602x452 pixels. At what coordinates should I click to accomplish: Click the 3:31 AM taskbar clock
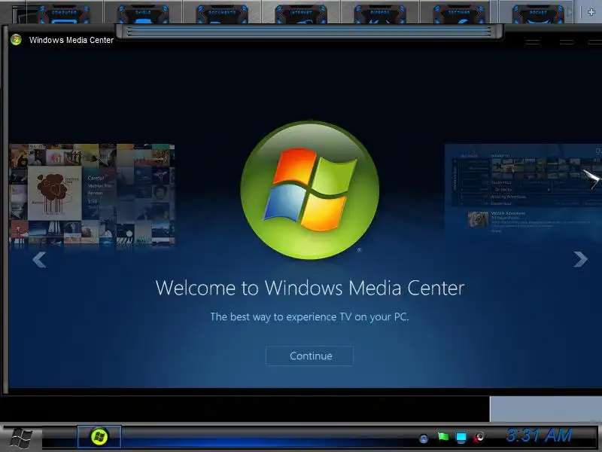coord(539,435)
